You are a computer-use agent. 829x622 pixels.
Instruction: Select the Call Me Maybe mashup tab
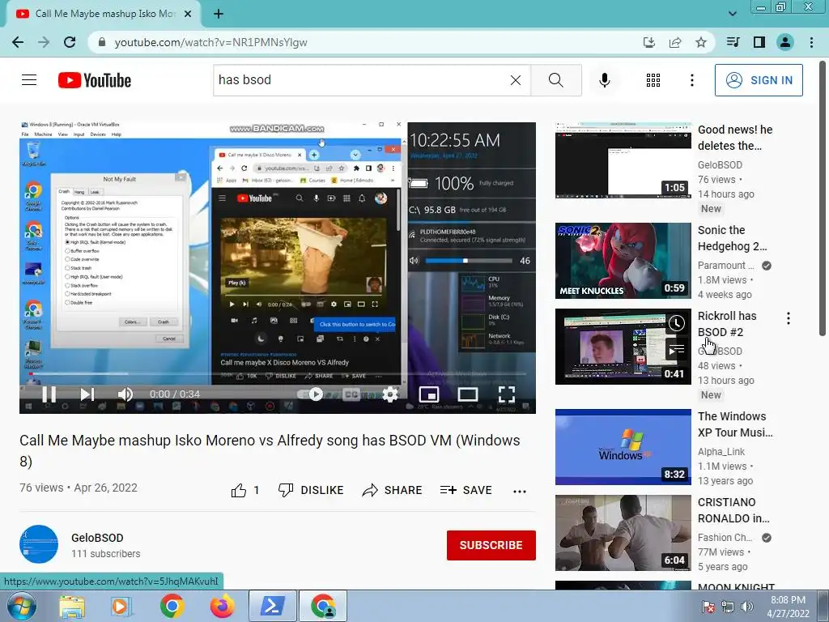pos(104,14)
